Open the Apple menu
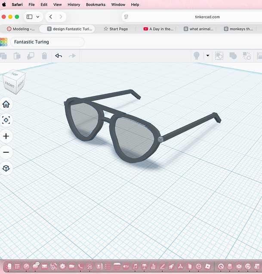Screen dimensions: 262x274 click(x=4, y=5)
